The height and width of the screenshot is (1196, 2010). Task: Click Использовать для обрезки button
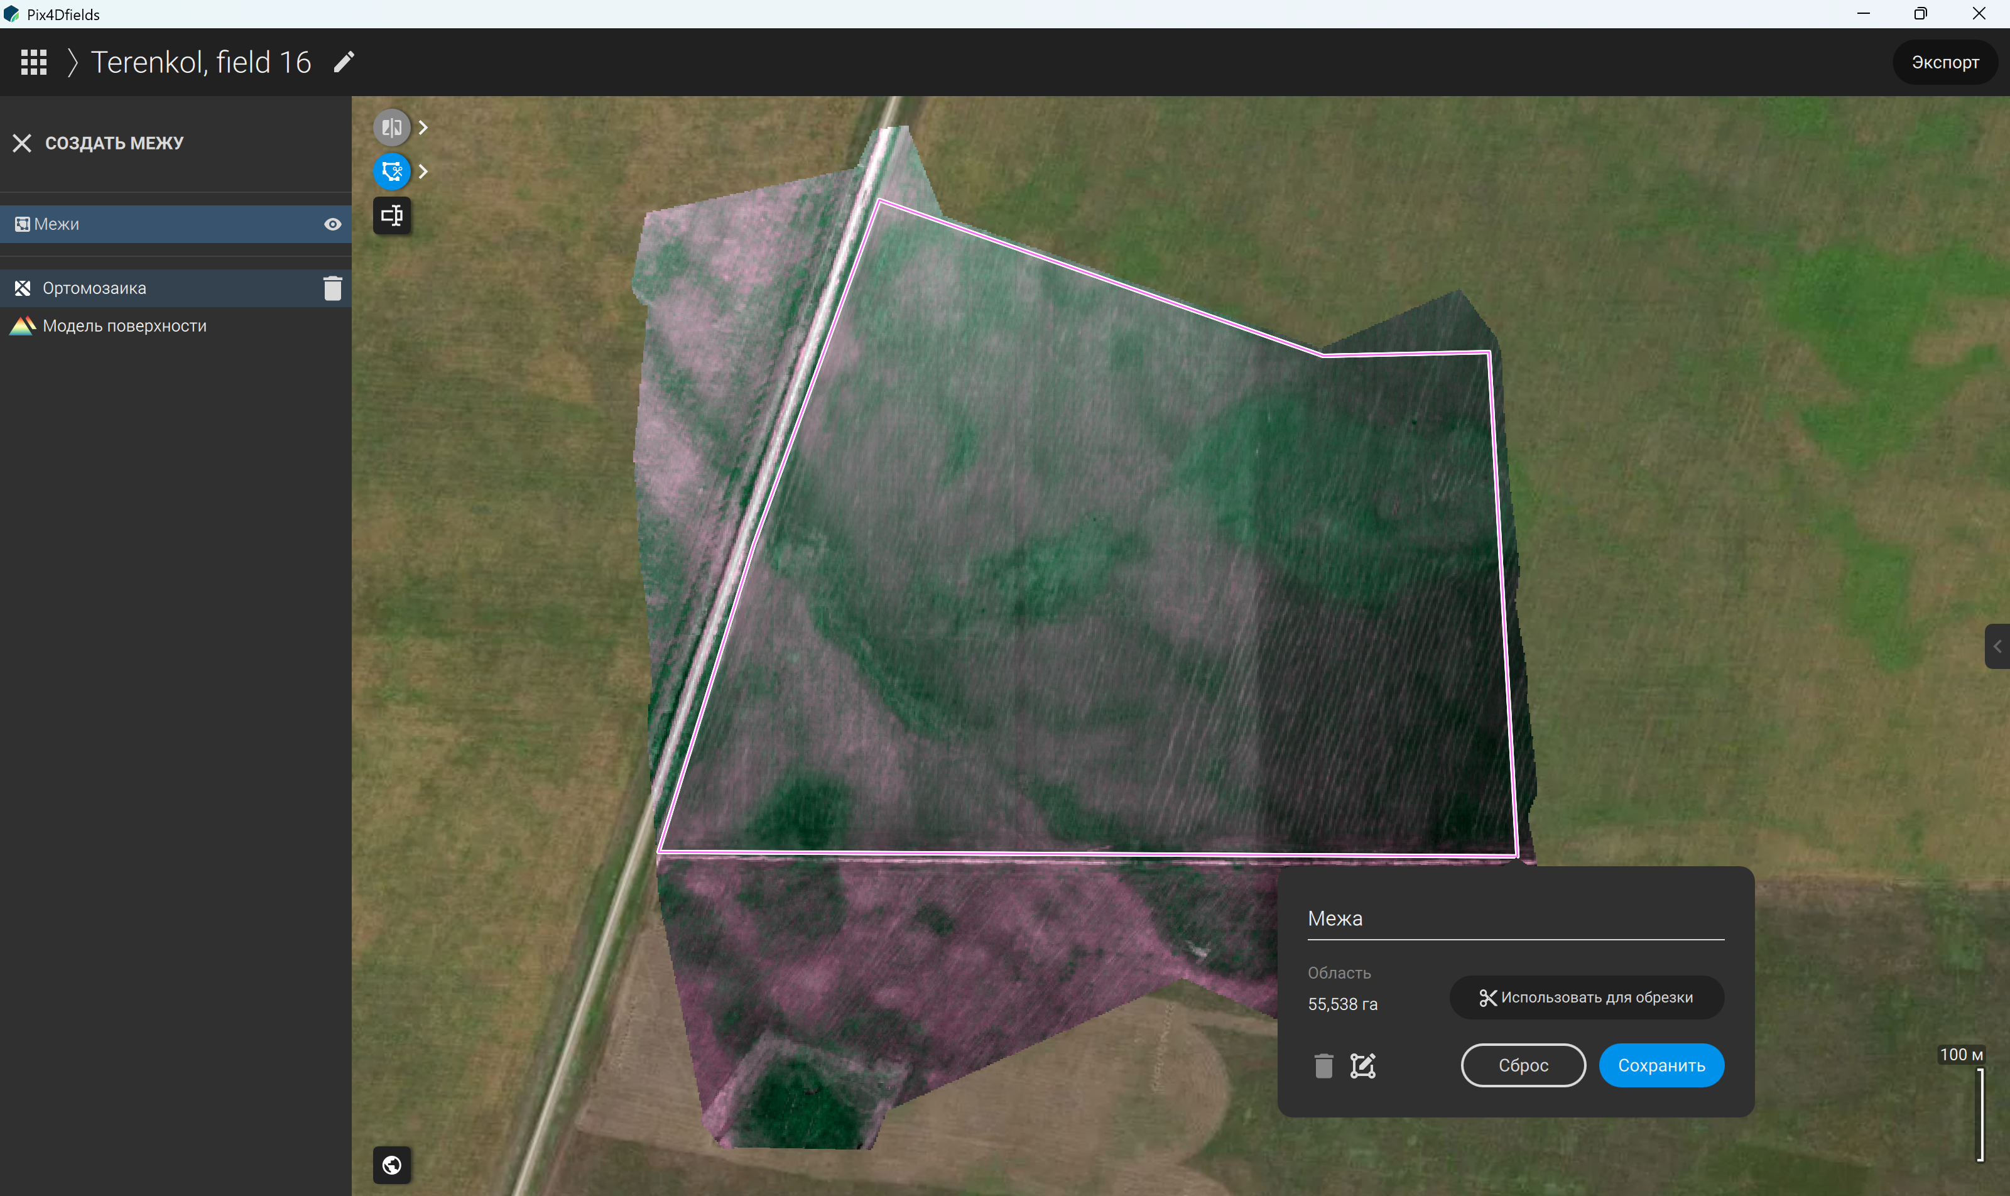click(1586, 998)
